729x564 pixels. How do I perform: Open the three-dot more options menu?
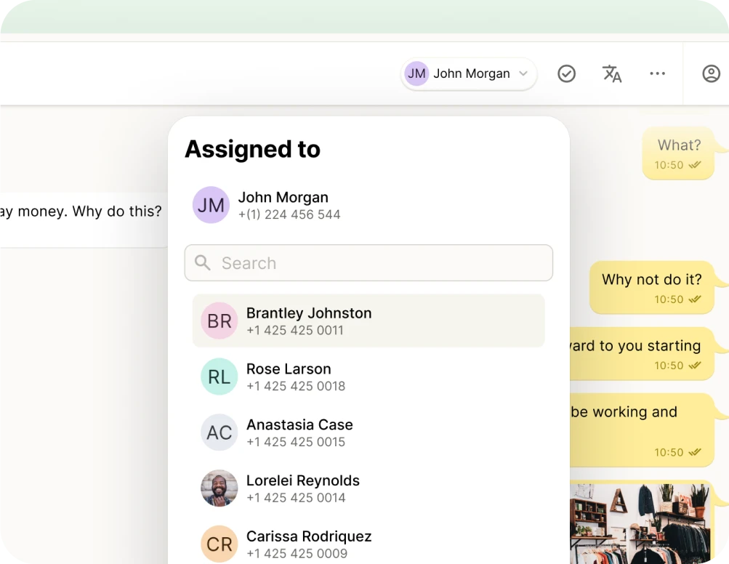point(657,73)
